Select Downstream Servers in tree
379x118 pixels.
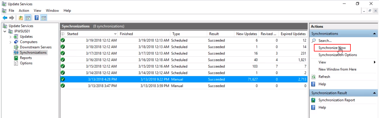click(36, 47)
